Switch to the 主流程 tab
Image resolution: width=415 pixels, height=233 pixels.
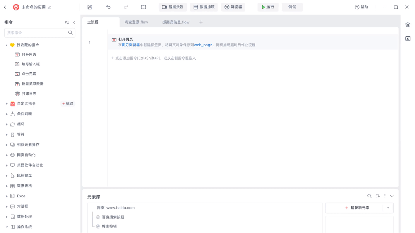(x=101, y=22)
